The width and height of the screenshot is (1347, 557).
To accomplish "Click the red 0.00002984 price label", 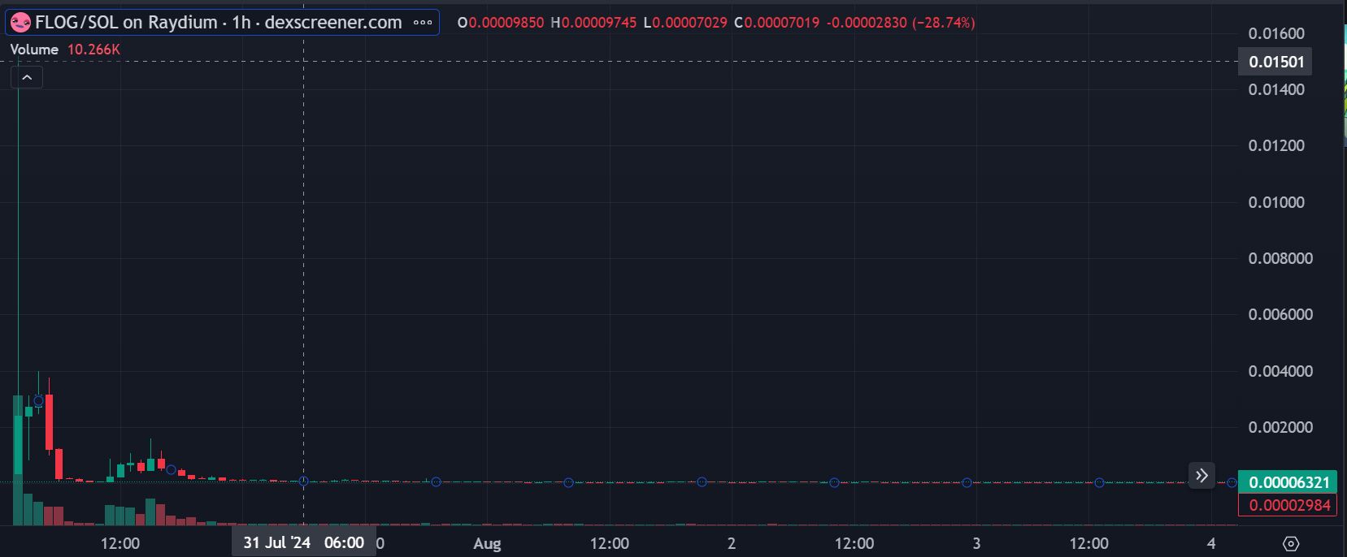I will pyautogui.click(x=1288, y=505).
